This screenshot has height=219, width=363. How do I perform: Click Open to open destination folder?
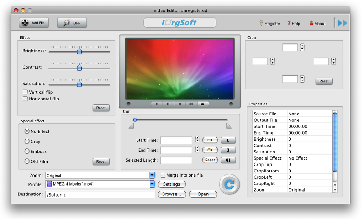[203, 194]
